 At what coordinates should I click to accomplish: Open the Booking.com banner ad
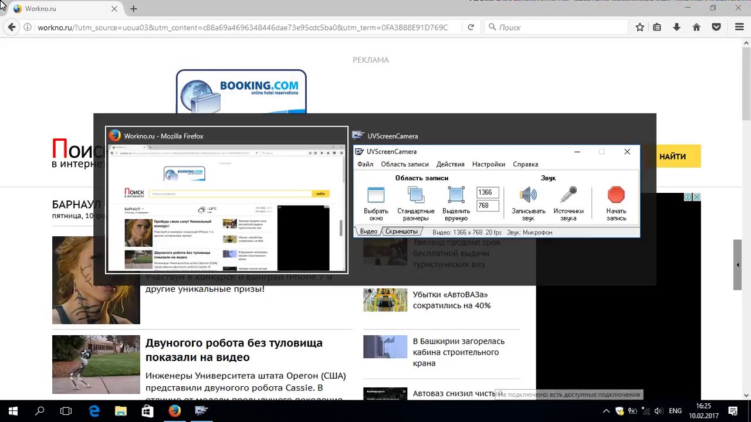coord(241,91)
